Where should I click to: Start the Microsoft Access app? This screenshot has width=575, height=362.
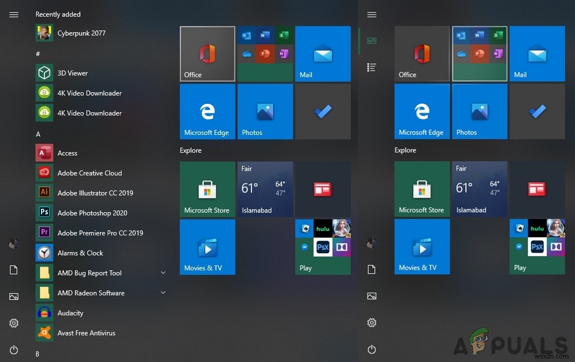pos(67,153)
